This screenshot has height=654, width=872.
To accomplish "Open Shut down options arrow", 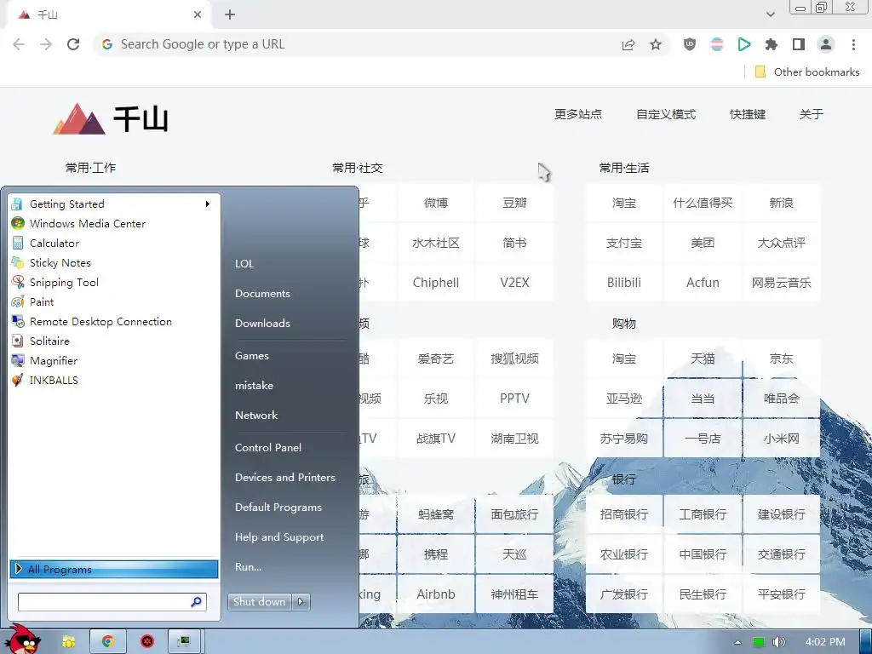I will (301, 602).
